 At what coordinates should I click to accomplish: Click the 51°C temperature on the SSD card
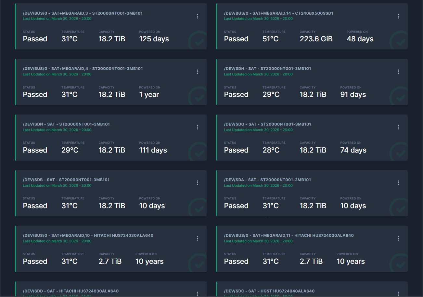pyautogui.click(x=270, y=39)
